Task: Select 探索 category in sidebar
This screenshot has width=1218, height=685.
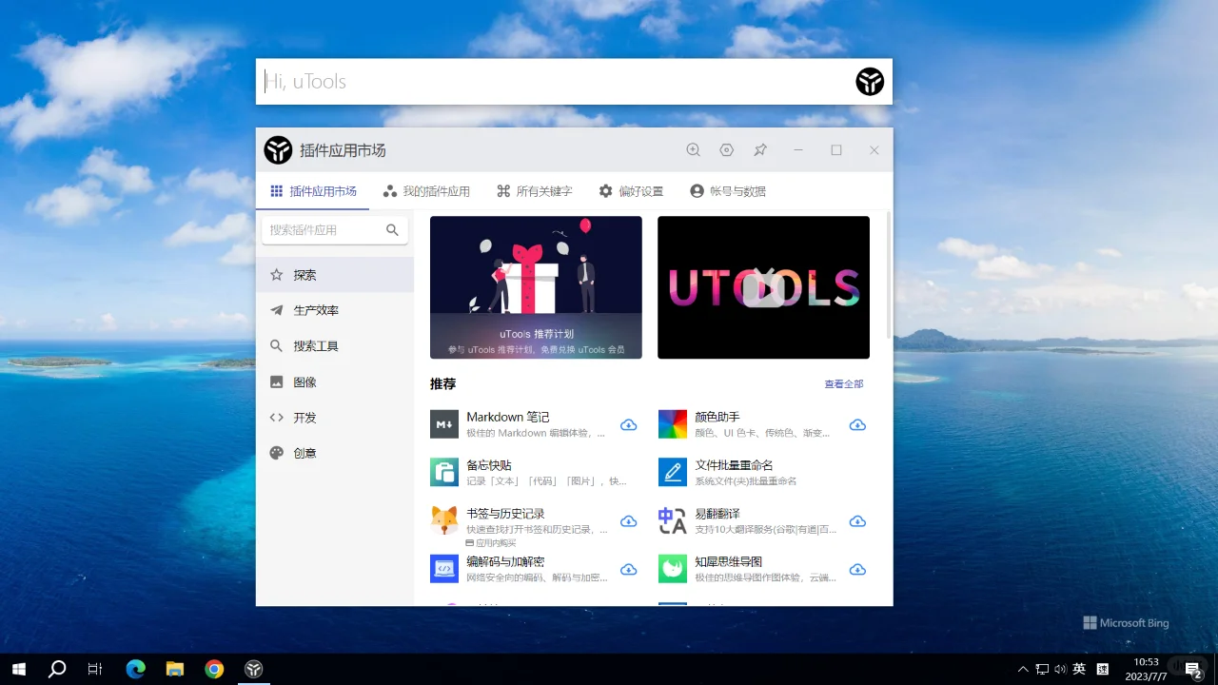Action: coord(335,275)
